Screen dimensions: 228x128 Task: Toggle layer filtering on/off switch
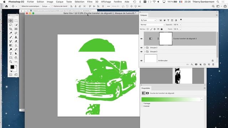click(x=181, y=20)
